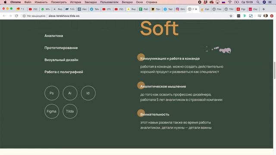Click the dark square extension icon after star
The image size is (276, 155).
[x=238, y=16]
